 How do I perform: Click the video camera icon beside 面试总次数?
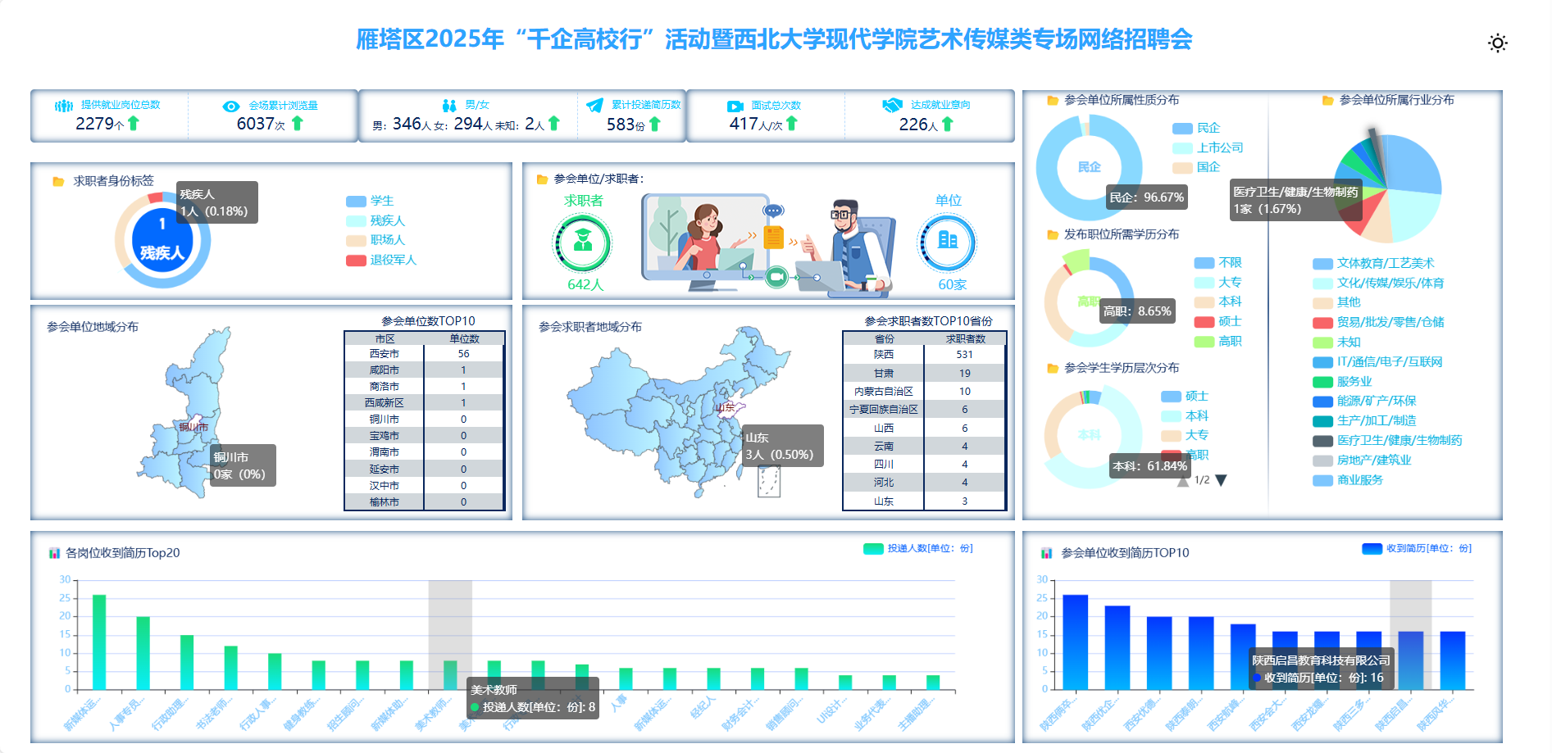pyautogui.click(x=735, y=107)
